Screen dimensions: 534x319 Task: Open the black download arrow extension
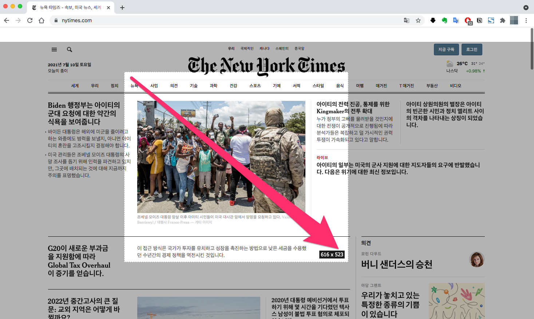[x=433, y=20]
